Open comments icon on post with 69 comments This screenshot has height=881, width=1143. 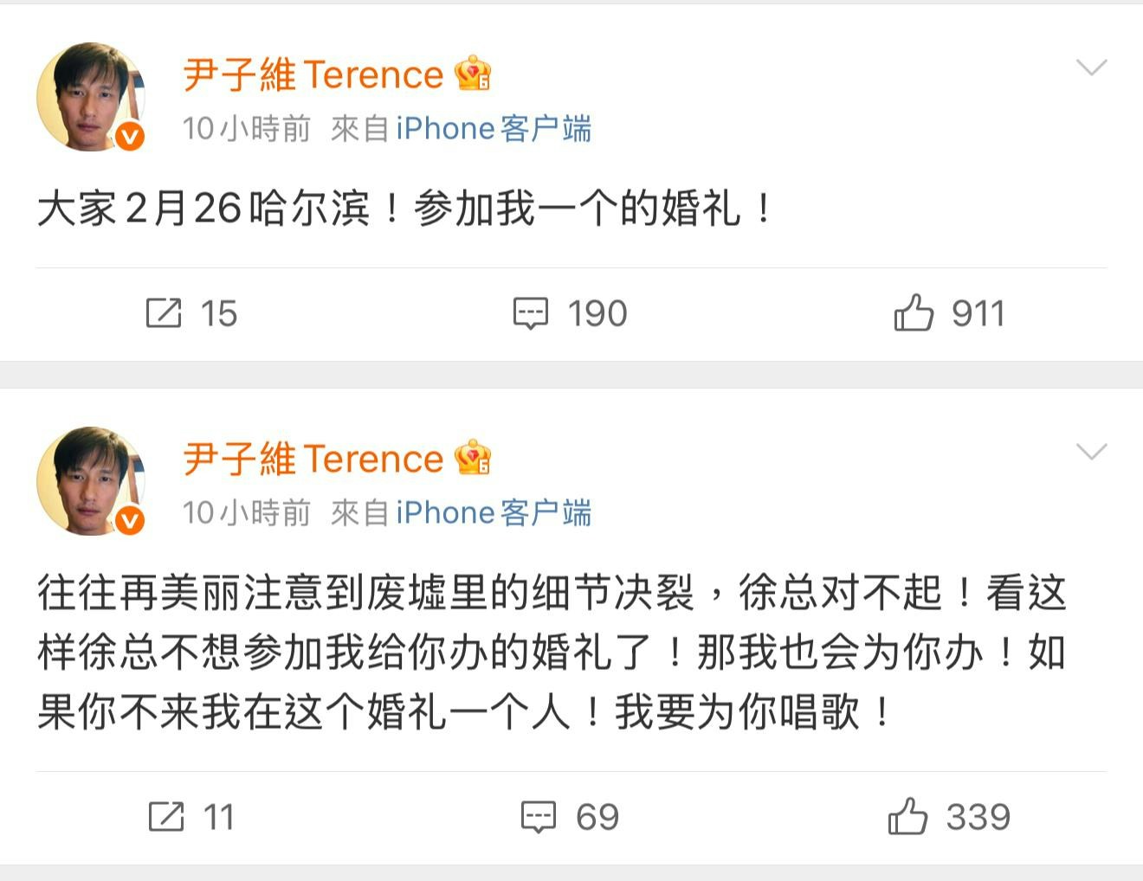click(x=538, y=817)
